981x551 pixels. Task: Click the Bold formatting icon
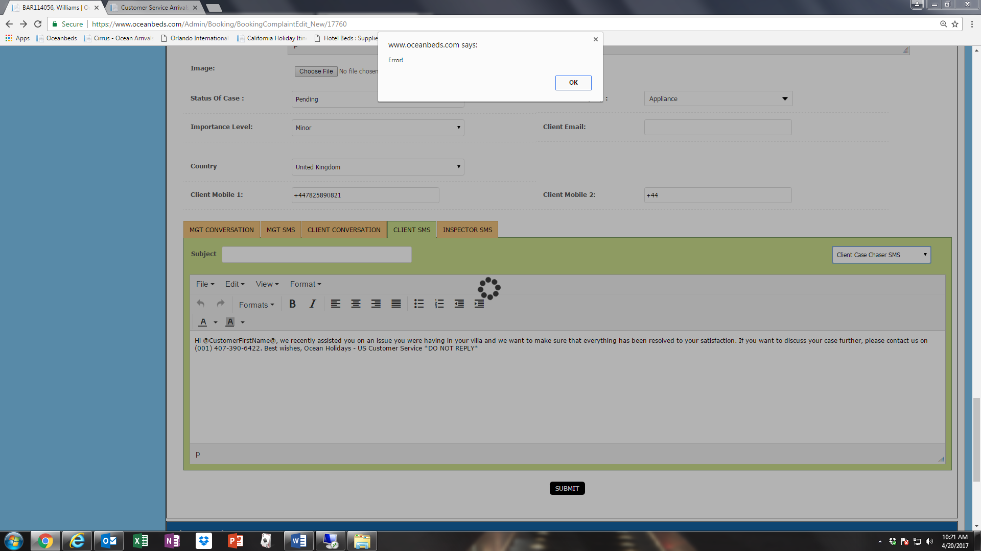[292, 304]
